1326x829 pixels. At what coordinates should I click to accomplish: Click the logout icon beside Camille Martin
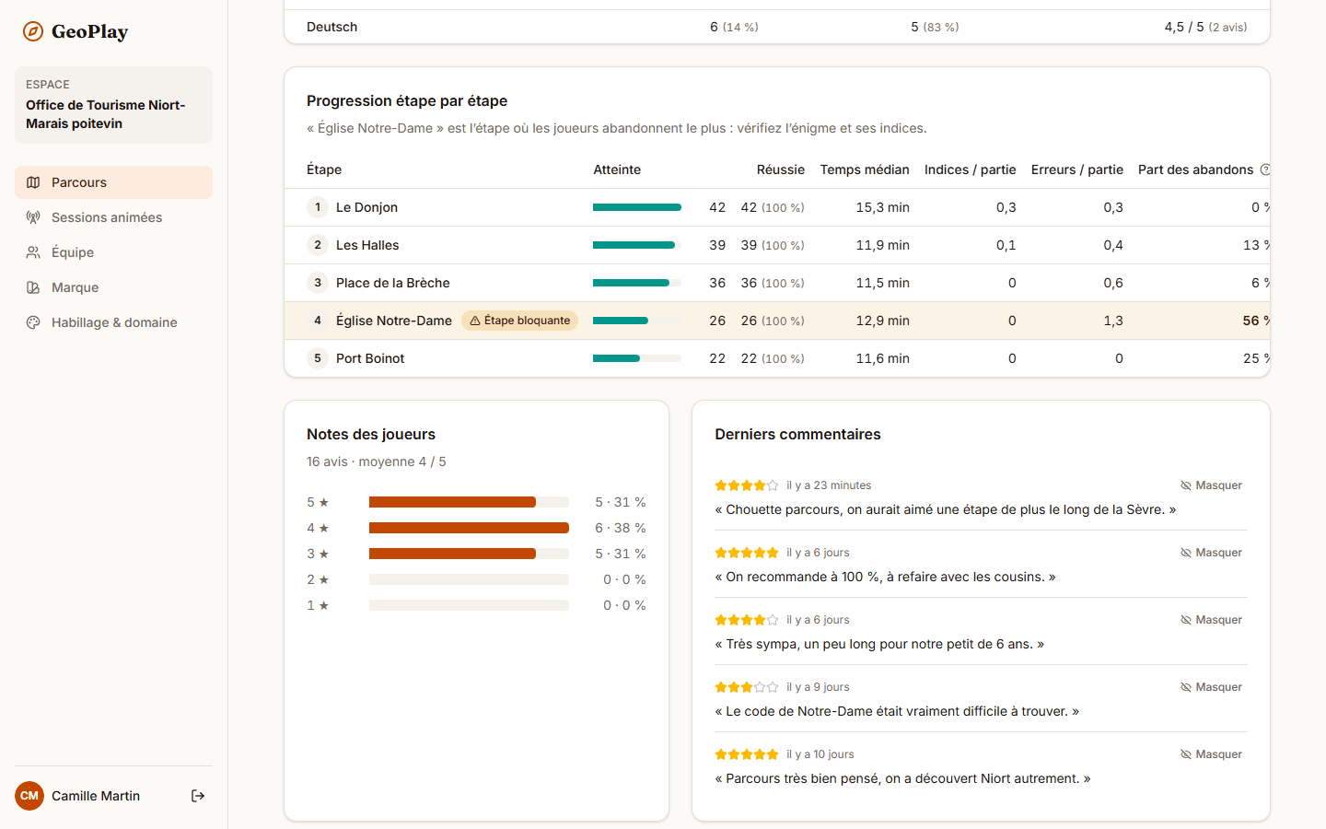click(198, 796)
